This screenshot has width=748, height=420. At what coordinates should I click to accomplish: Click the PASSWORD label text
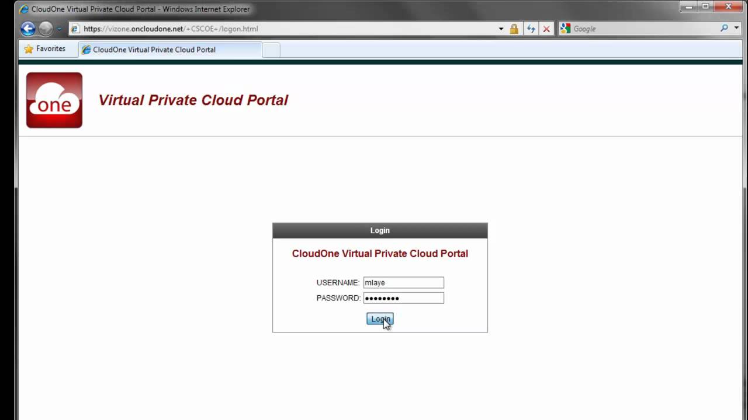338,298
